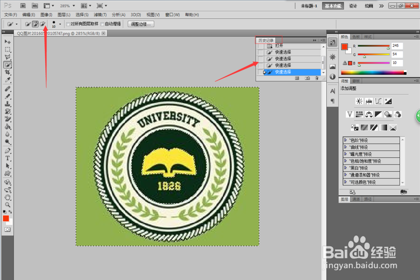Delete current state in History panel
Image resolution: width=420 pixels, height=280 pixels.
[317, 78]
